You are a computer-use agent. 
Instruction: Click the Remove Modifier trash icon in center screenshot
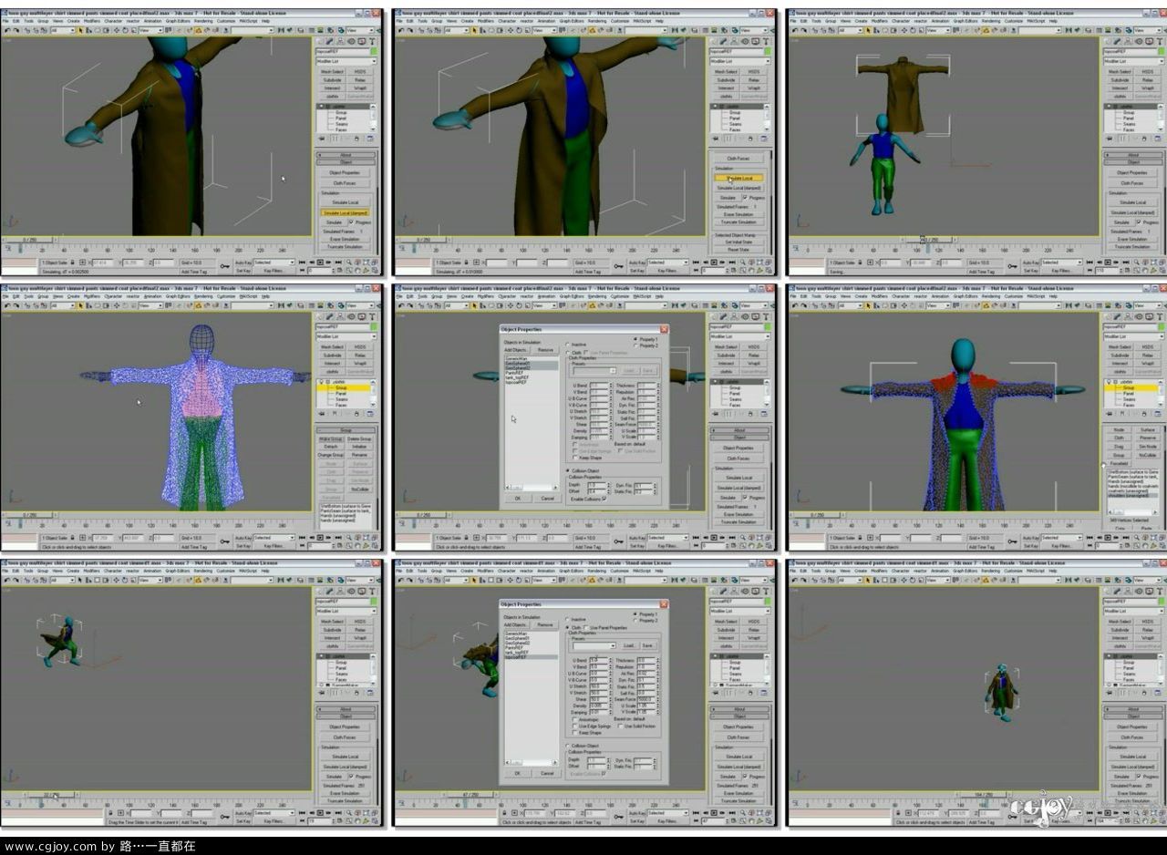750,414
